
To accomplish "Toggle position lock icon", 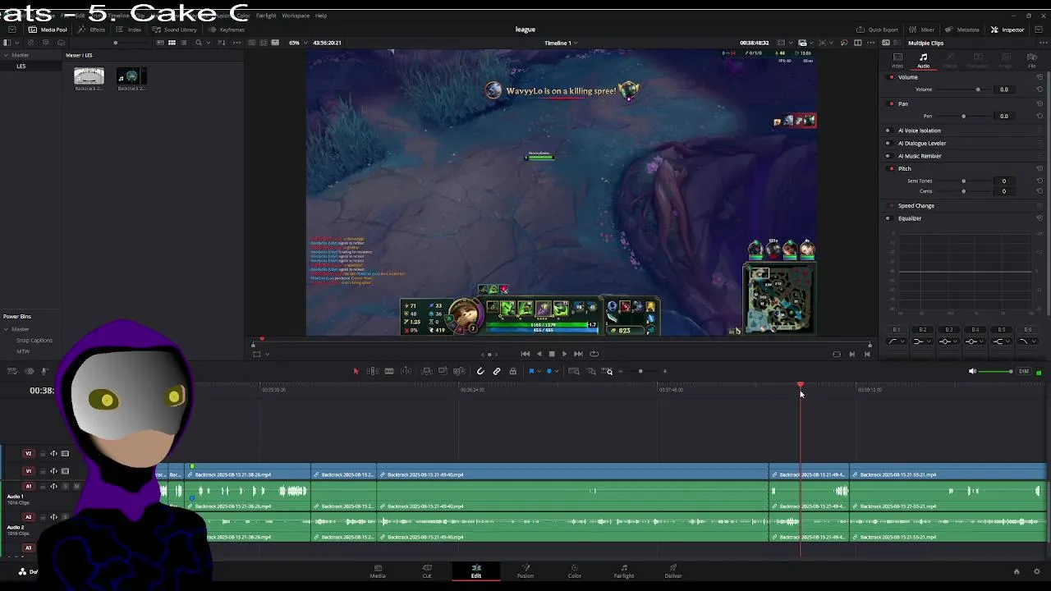I will [513, 371].
